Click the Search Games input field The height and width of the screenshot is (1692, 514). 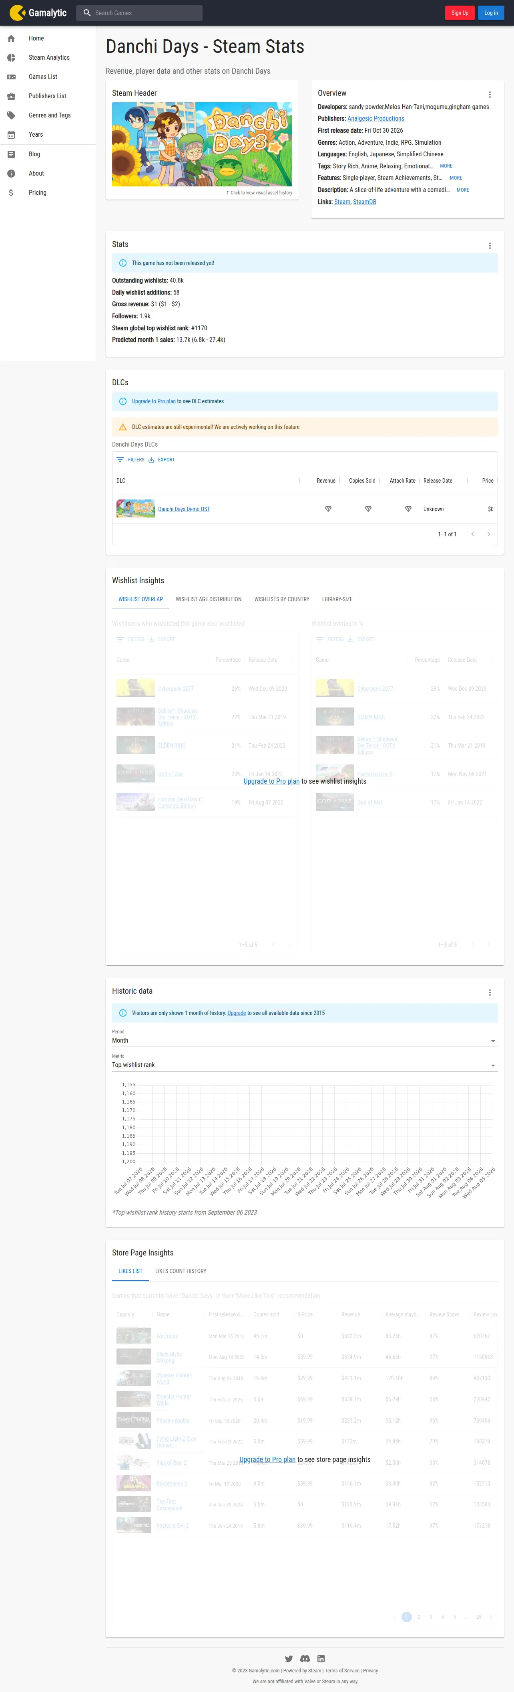click(x=139, y=12)
